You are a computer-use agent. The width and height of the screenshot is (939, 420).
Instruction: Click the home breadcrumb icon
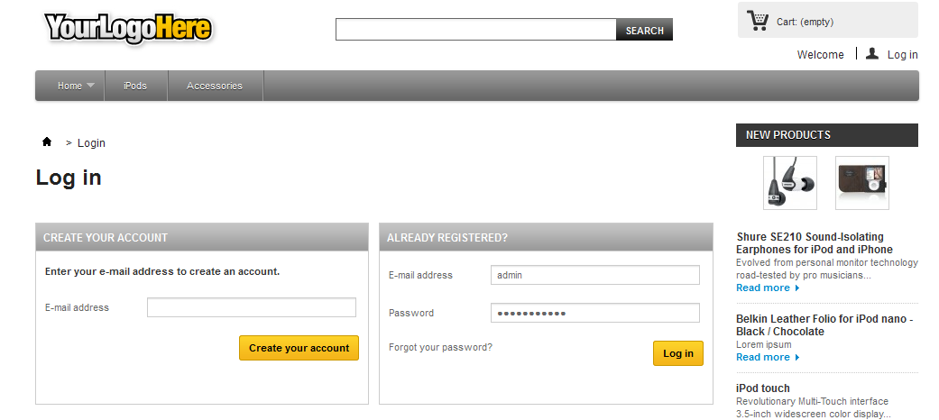47,142
